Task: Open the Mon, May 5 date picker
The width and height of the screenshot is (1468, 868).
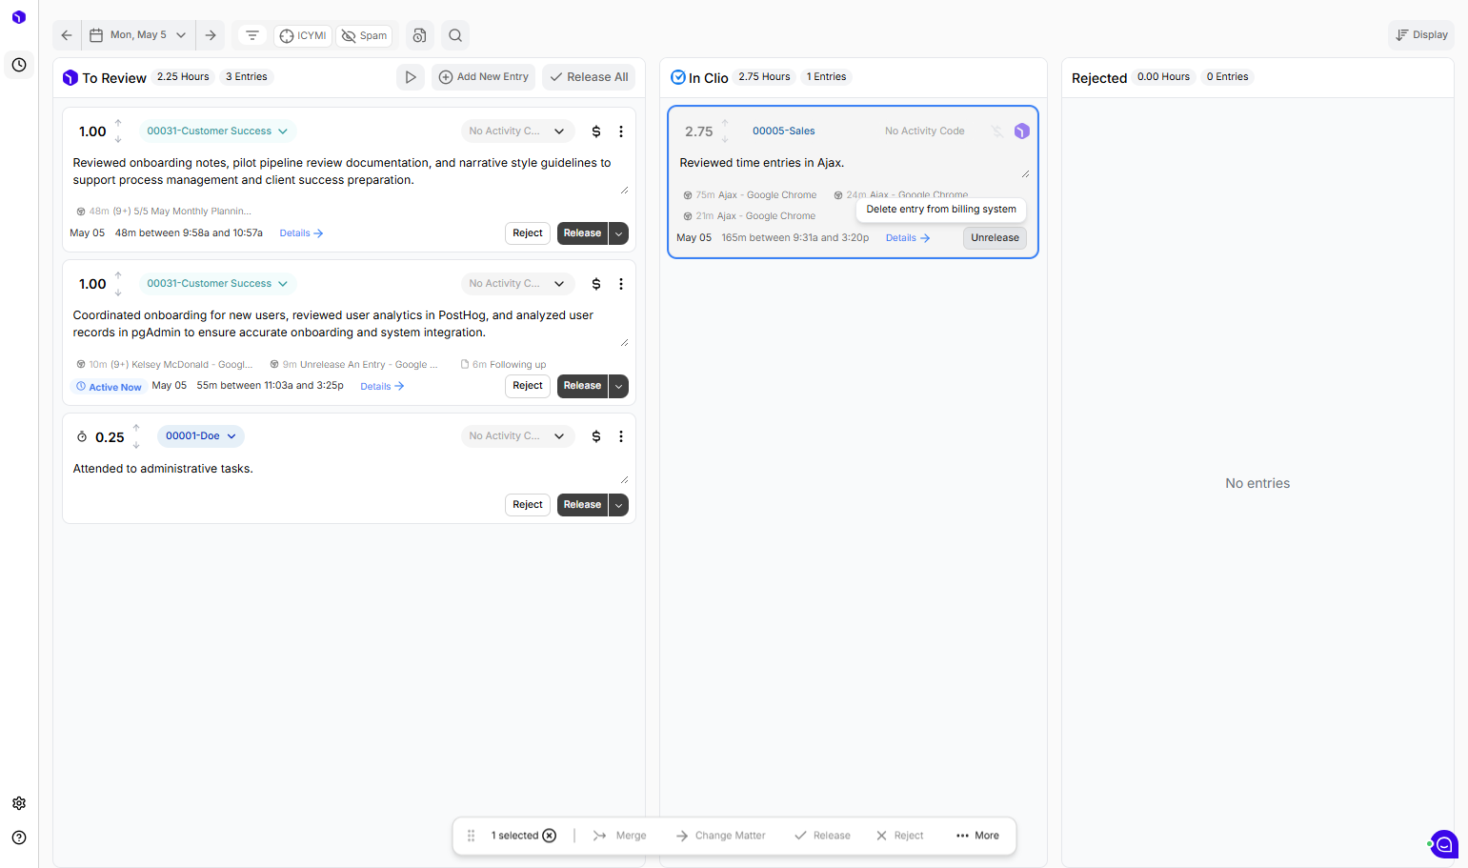Action: coord(139,35)
